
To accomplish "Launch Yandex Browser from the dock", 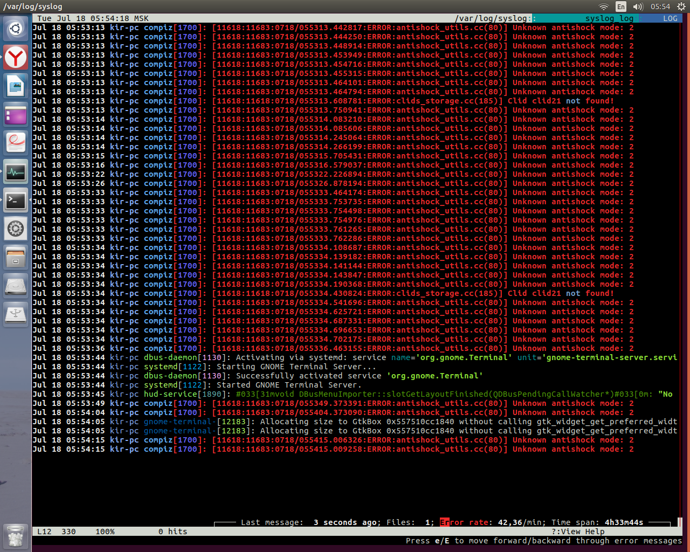I will (x=16, y=57).
